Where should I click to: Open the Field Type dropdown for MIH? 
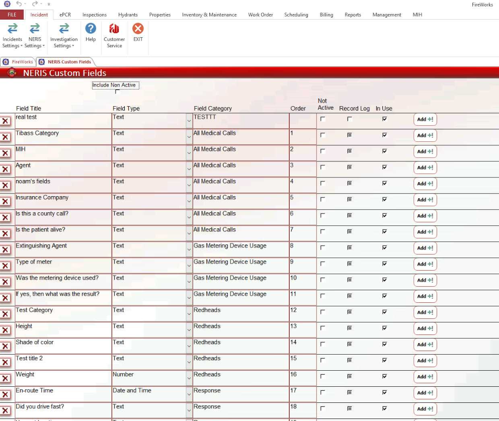point(189,152)
